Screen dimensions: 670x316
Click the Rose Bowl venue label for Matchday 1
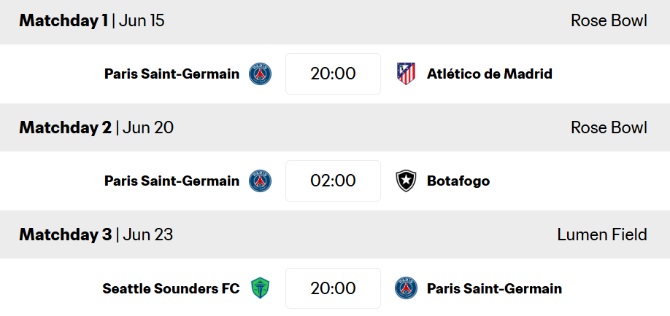tap(609, 20)
